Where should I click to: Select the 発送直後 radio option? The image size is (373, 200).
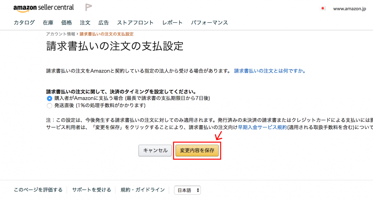[49, 106]
